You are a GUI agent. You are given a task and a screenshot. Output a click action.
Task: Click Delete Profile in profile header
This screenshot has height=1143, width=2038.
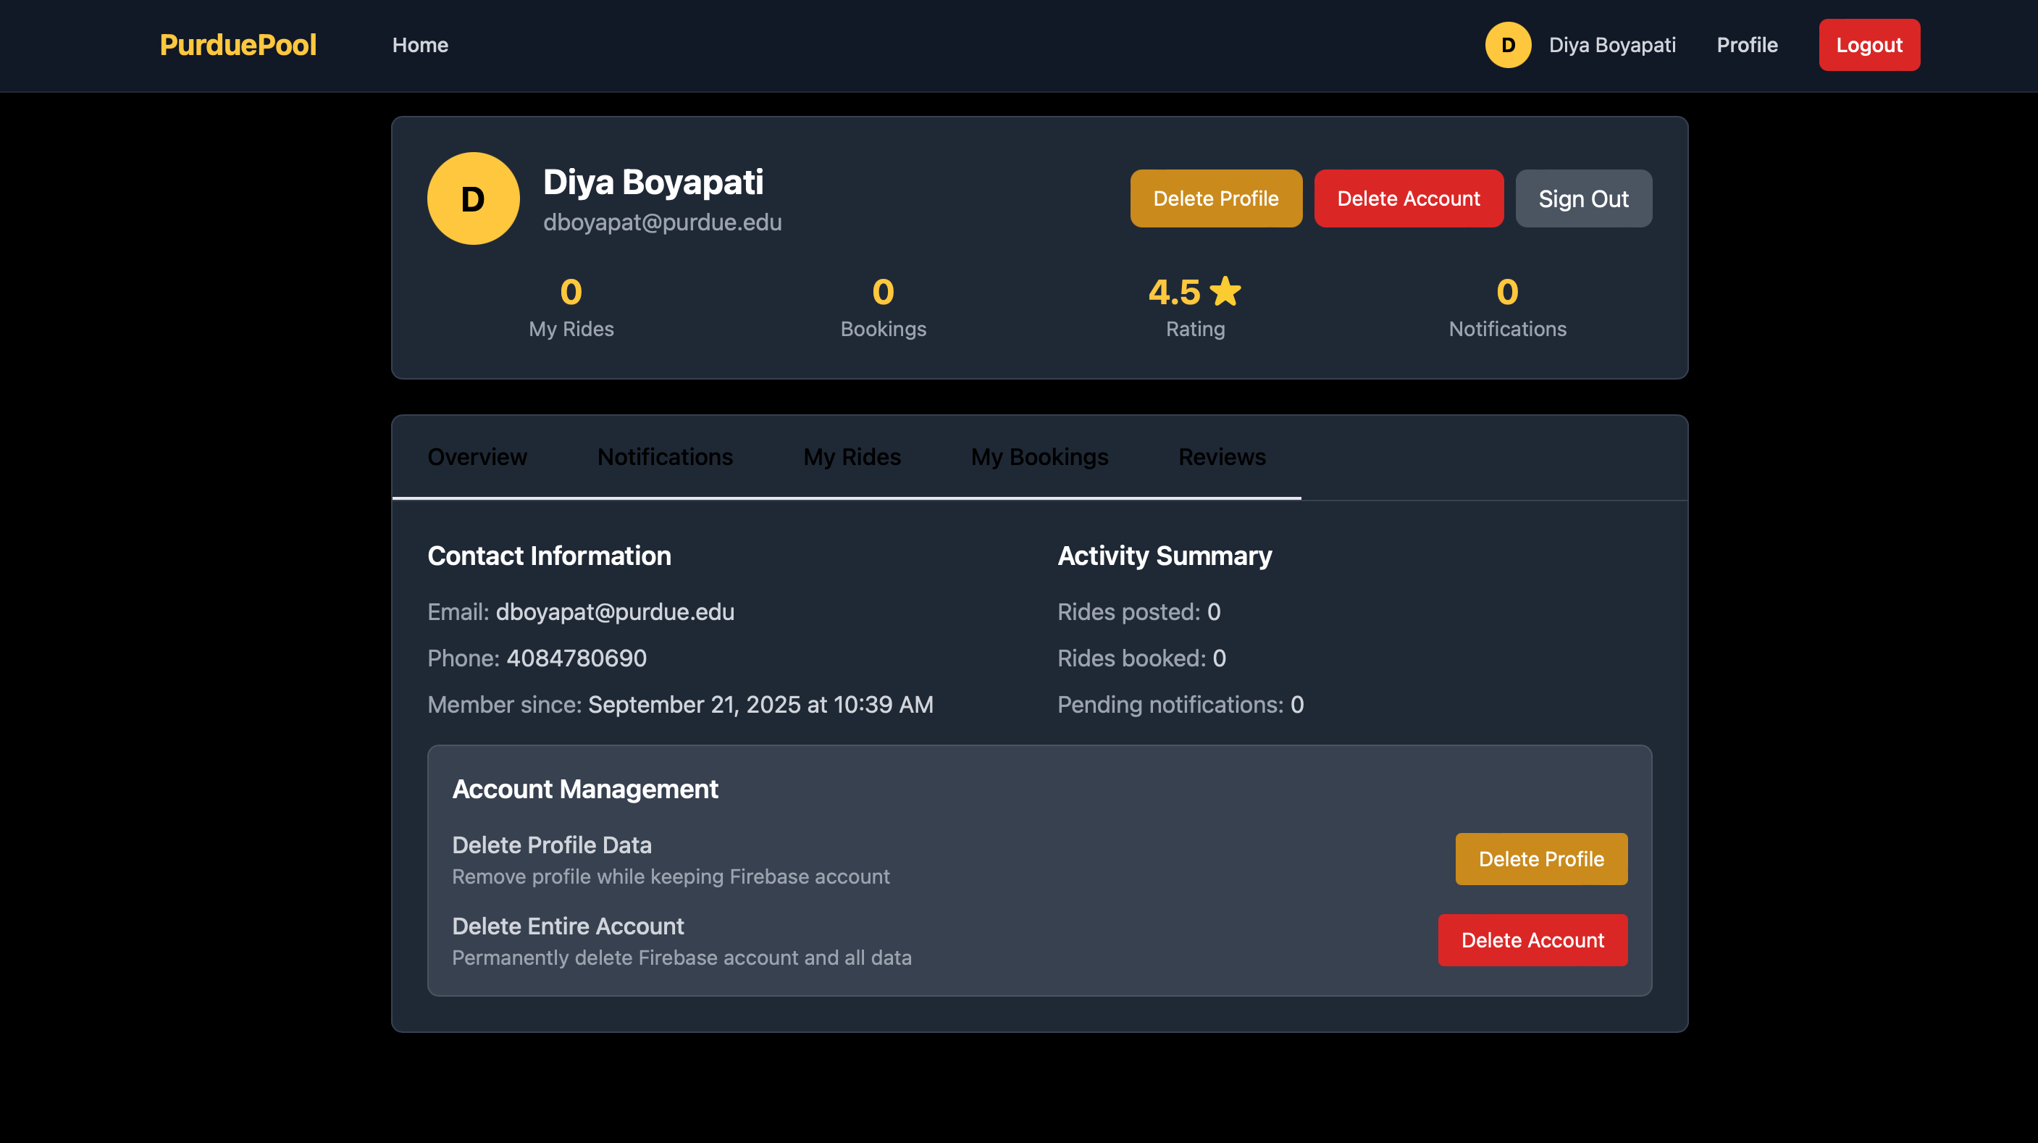coord(1215,198)
